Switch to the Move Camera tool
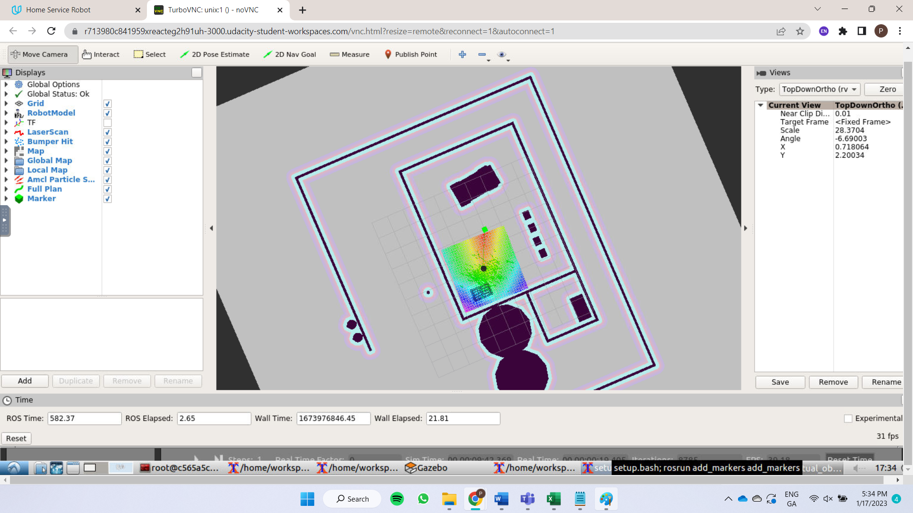The height and width of the screenshot is (513, 913). point(42,54)
